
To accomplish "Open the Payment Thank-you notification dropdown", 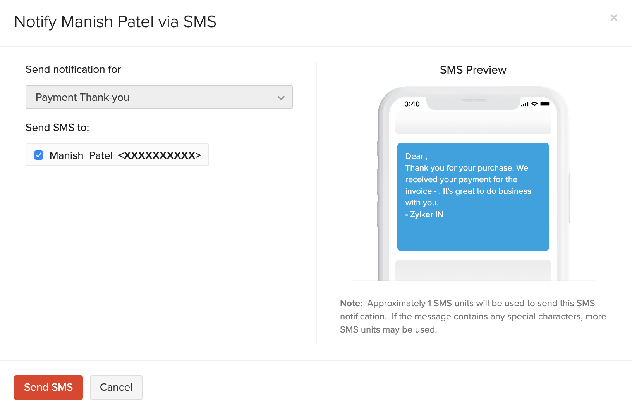I will point(159,97).
